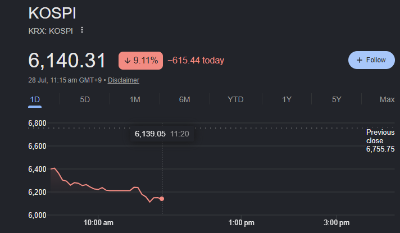Image resolution: width=400 pixels, height=233 pixels.
Task: Click the 6,000 y-axis label
Action: [x=37, y=215]
